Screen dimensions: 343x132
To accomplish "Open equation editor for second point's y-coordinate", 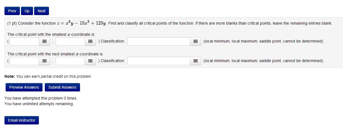I will [x=90, y=61].
